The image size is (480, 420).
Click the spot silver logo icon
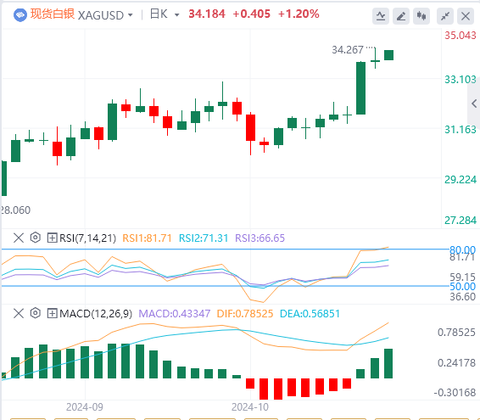coord(20,15)
